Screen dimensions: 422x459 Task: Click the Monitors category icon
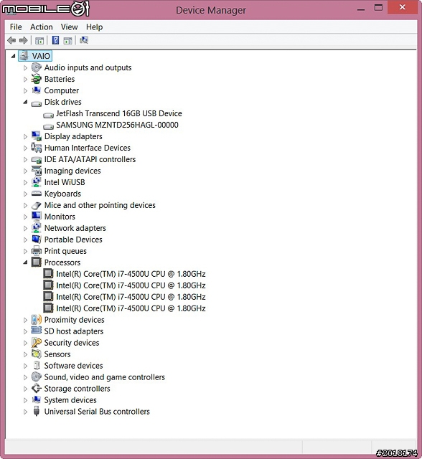coord(37,217)
